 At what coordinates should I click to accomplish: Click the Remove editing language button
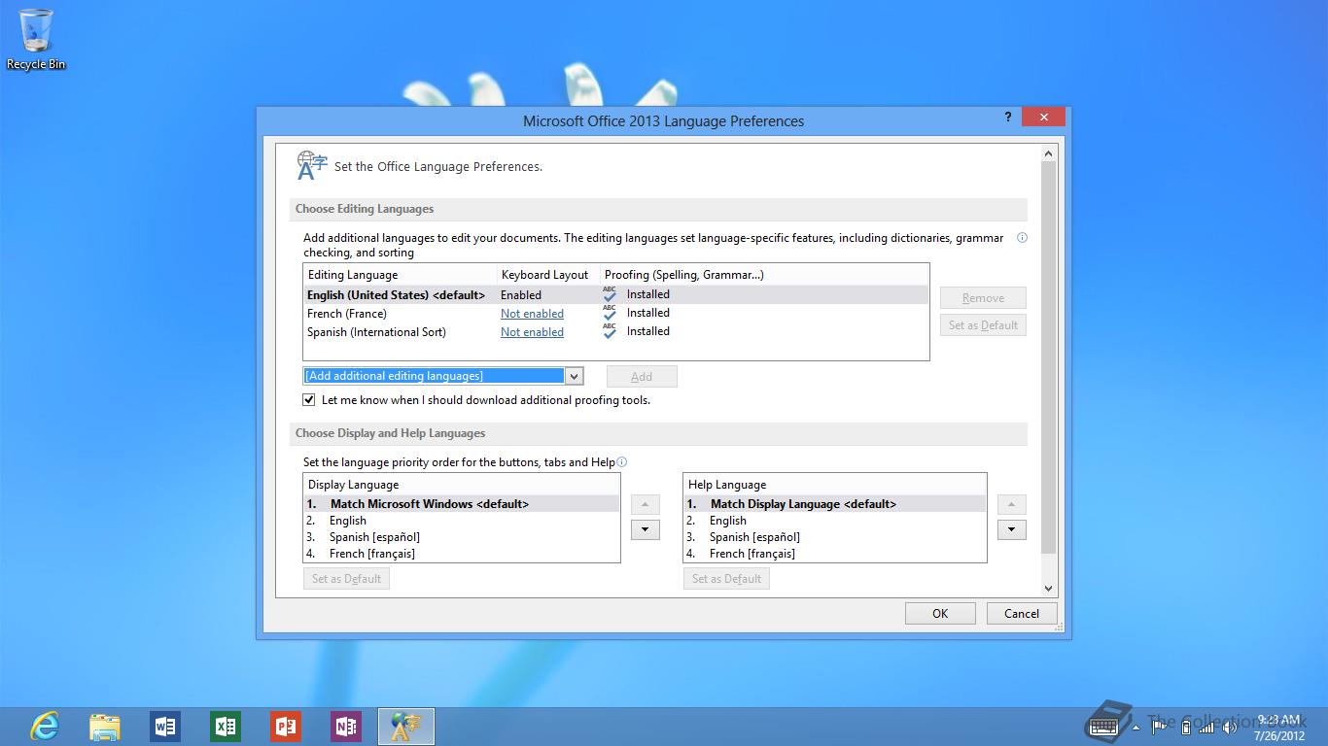point(983,298)
